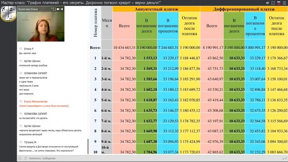Toggle the presenter camera icon

tap(58, 9)
